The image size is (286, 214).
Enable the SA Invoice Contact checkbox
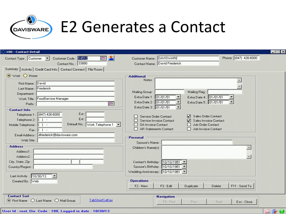click(136, 125)
